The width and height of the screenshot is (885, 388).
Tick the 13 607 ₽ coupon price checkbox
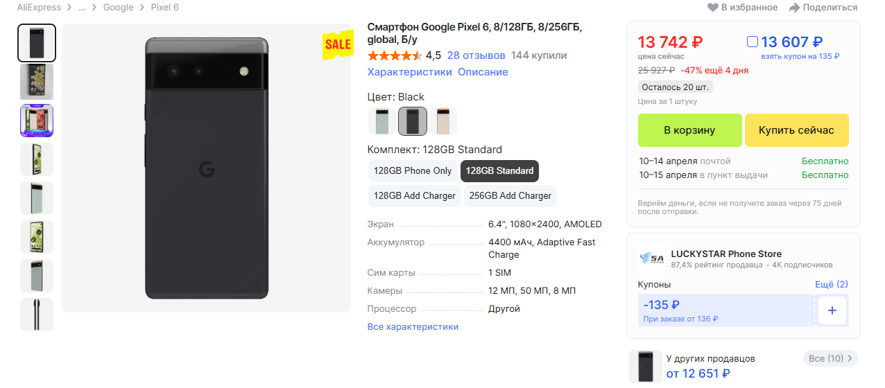tap(753, 42)
